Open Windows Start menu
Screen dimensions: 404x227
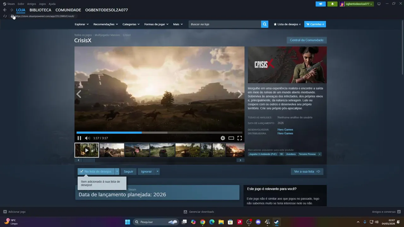coord(128,222)
